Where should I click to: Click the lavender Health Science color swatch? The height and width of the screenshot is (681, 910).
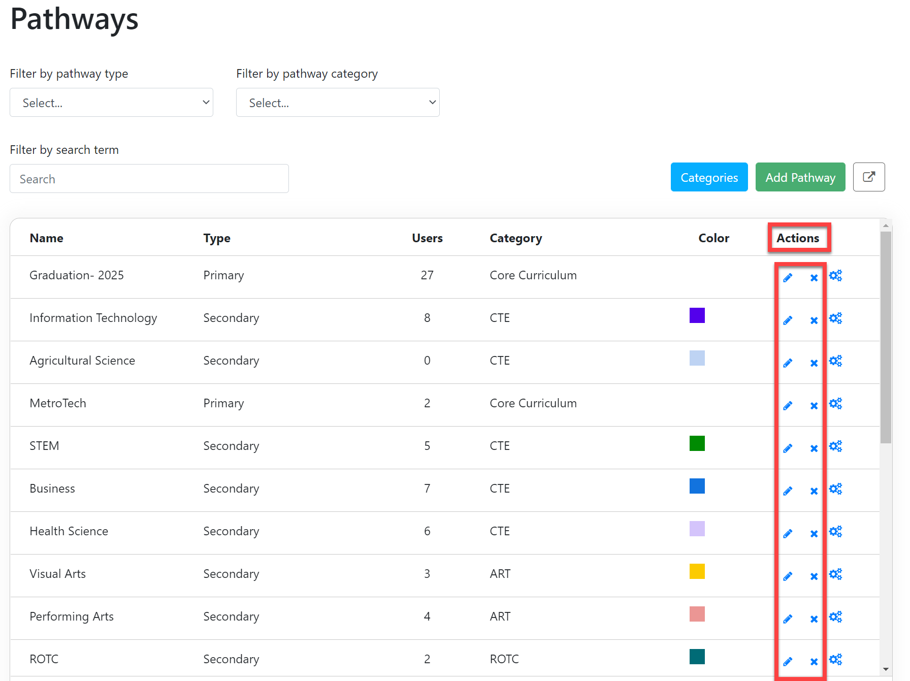pyautogui.click(x=697, y=529)
